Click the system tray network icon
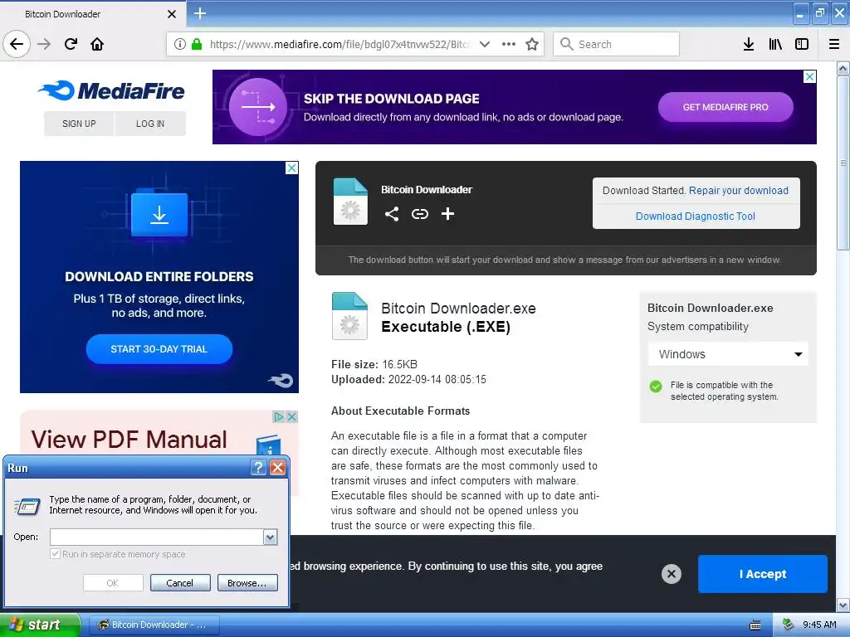The image size is (850, 637). [x=789, y=625]
